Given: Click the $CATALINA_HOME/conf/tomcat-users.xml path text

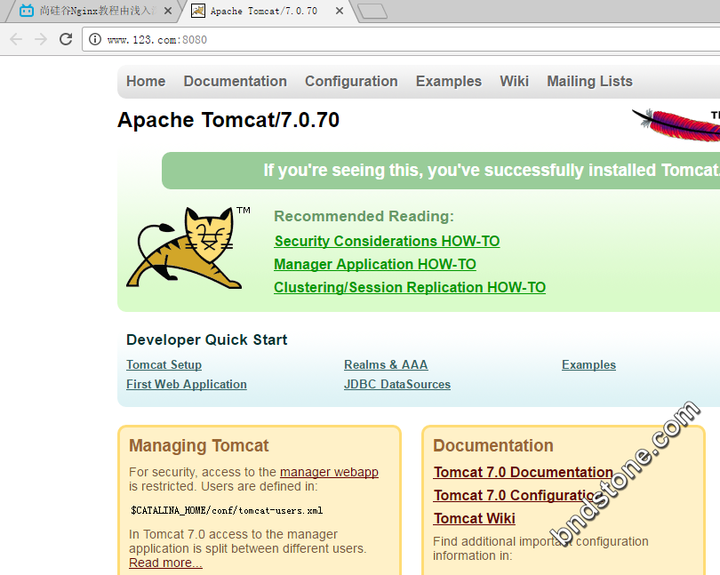Looking at the screenshot, I should click(x=227, y=510).
